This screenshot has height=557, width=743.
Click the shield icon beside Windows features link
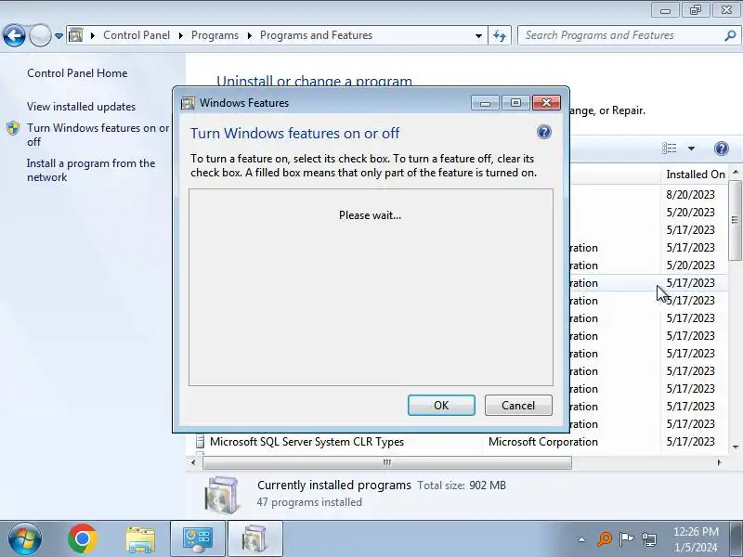pos(13,128)
